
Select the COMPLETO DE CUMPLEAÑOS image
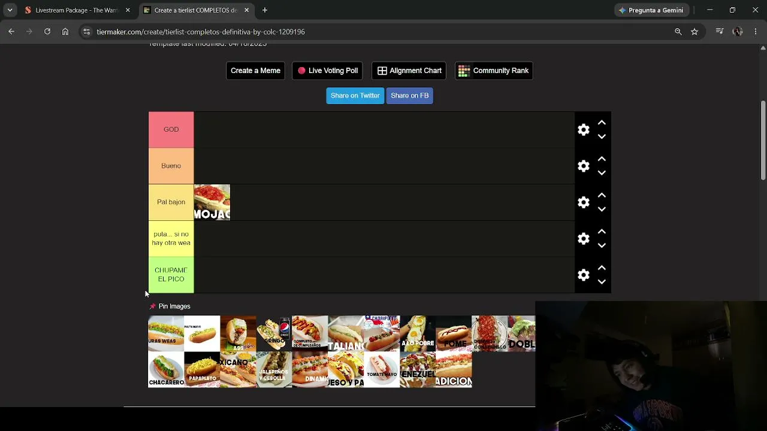(310, 333)
